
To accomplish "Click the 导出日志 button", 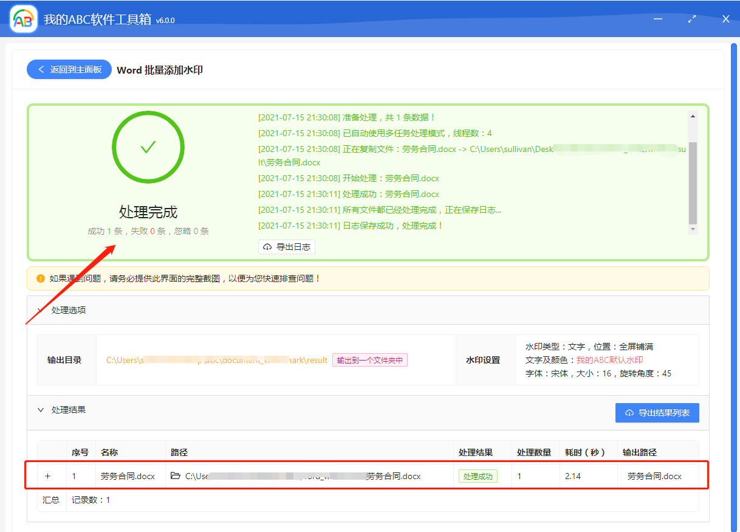I will [x=286, y=247].
